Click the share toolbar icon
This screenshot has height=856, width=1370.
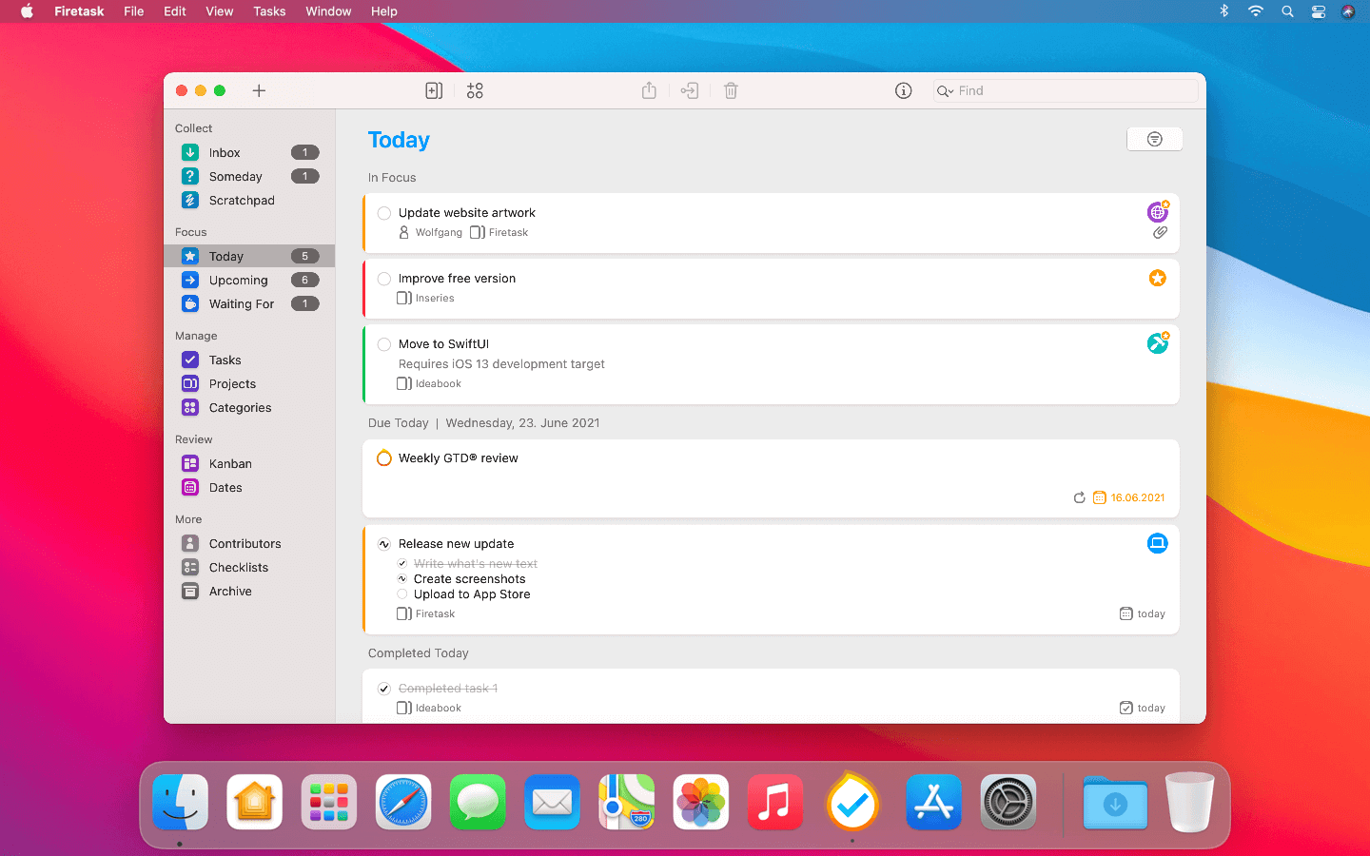[649, 90]
